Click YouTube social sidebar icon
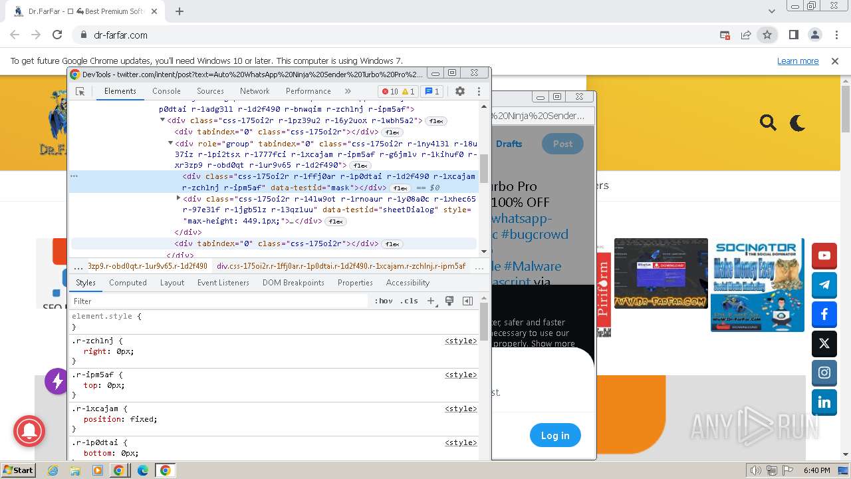Screen dimensions: 851x479 point(824,255)
